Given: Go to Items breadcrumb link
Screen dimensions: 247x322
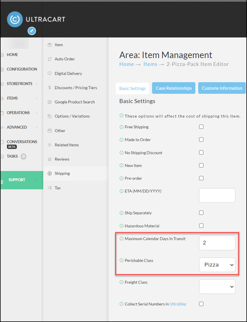Looking at the screenshot, I should click(150, 64).
